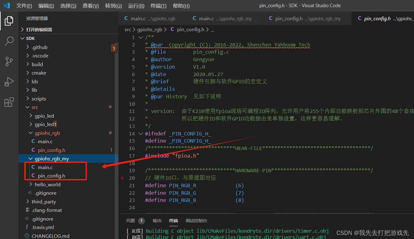
Task: Click the .travis.yml file icon
Action: pos(27,227)
